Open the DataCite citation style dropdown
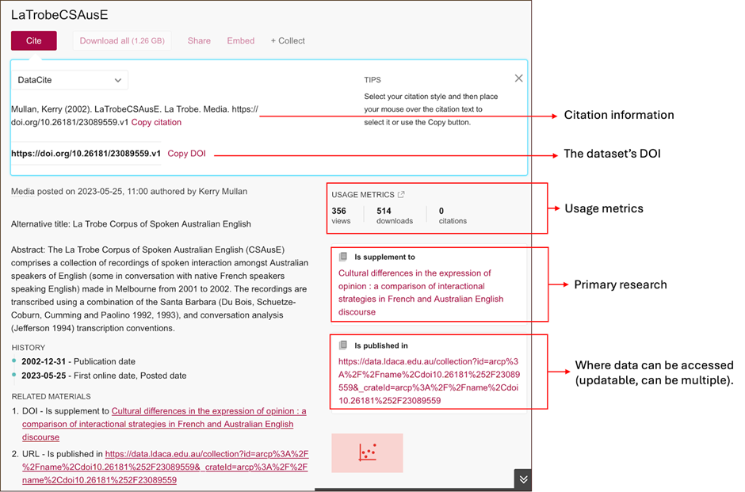 point(70,80)
